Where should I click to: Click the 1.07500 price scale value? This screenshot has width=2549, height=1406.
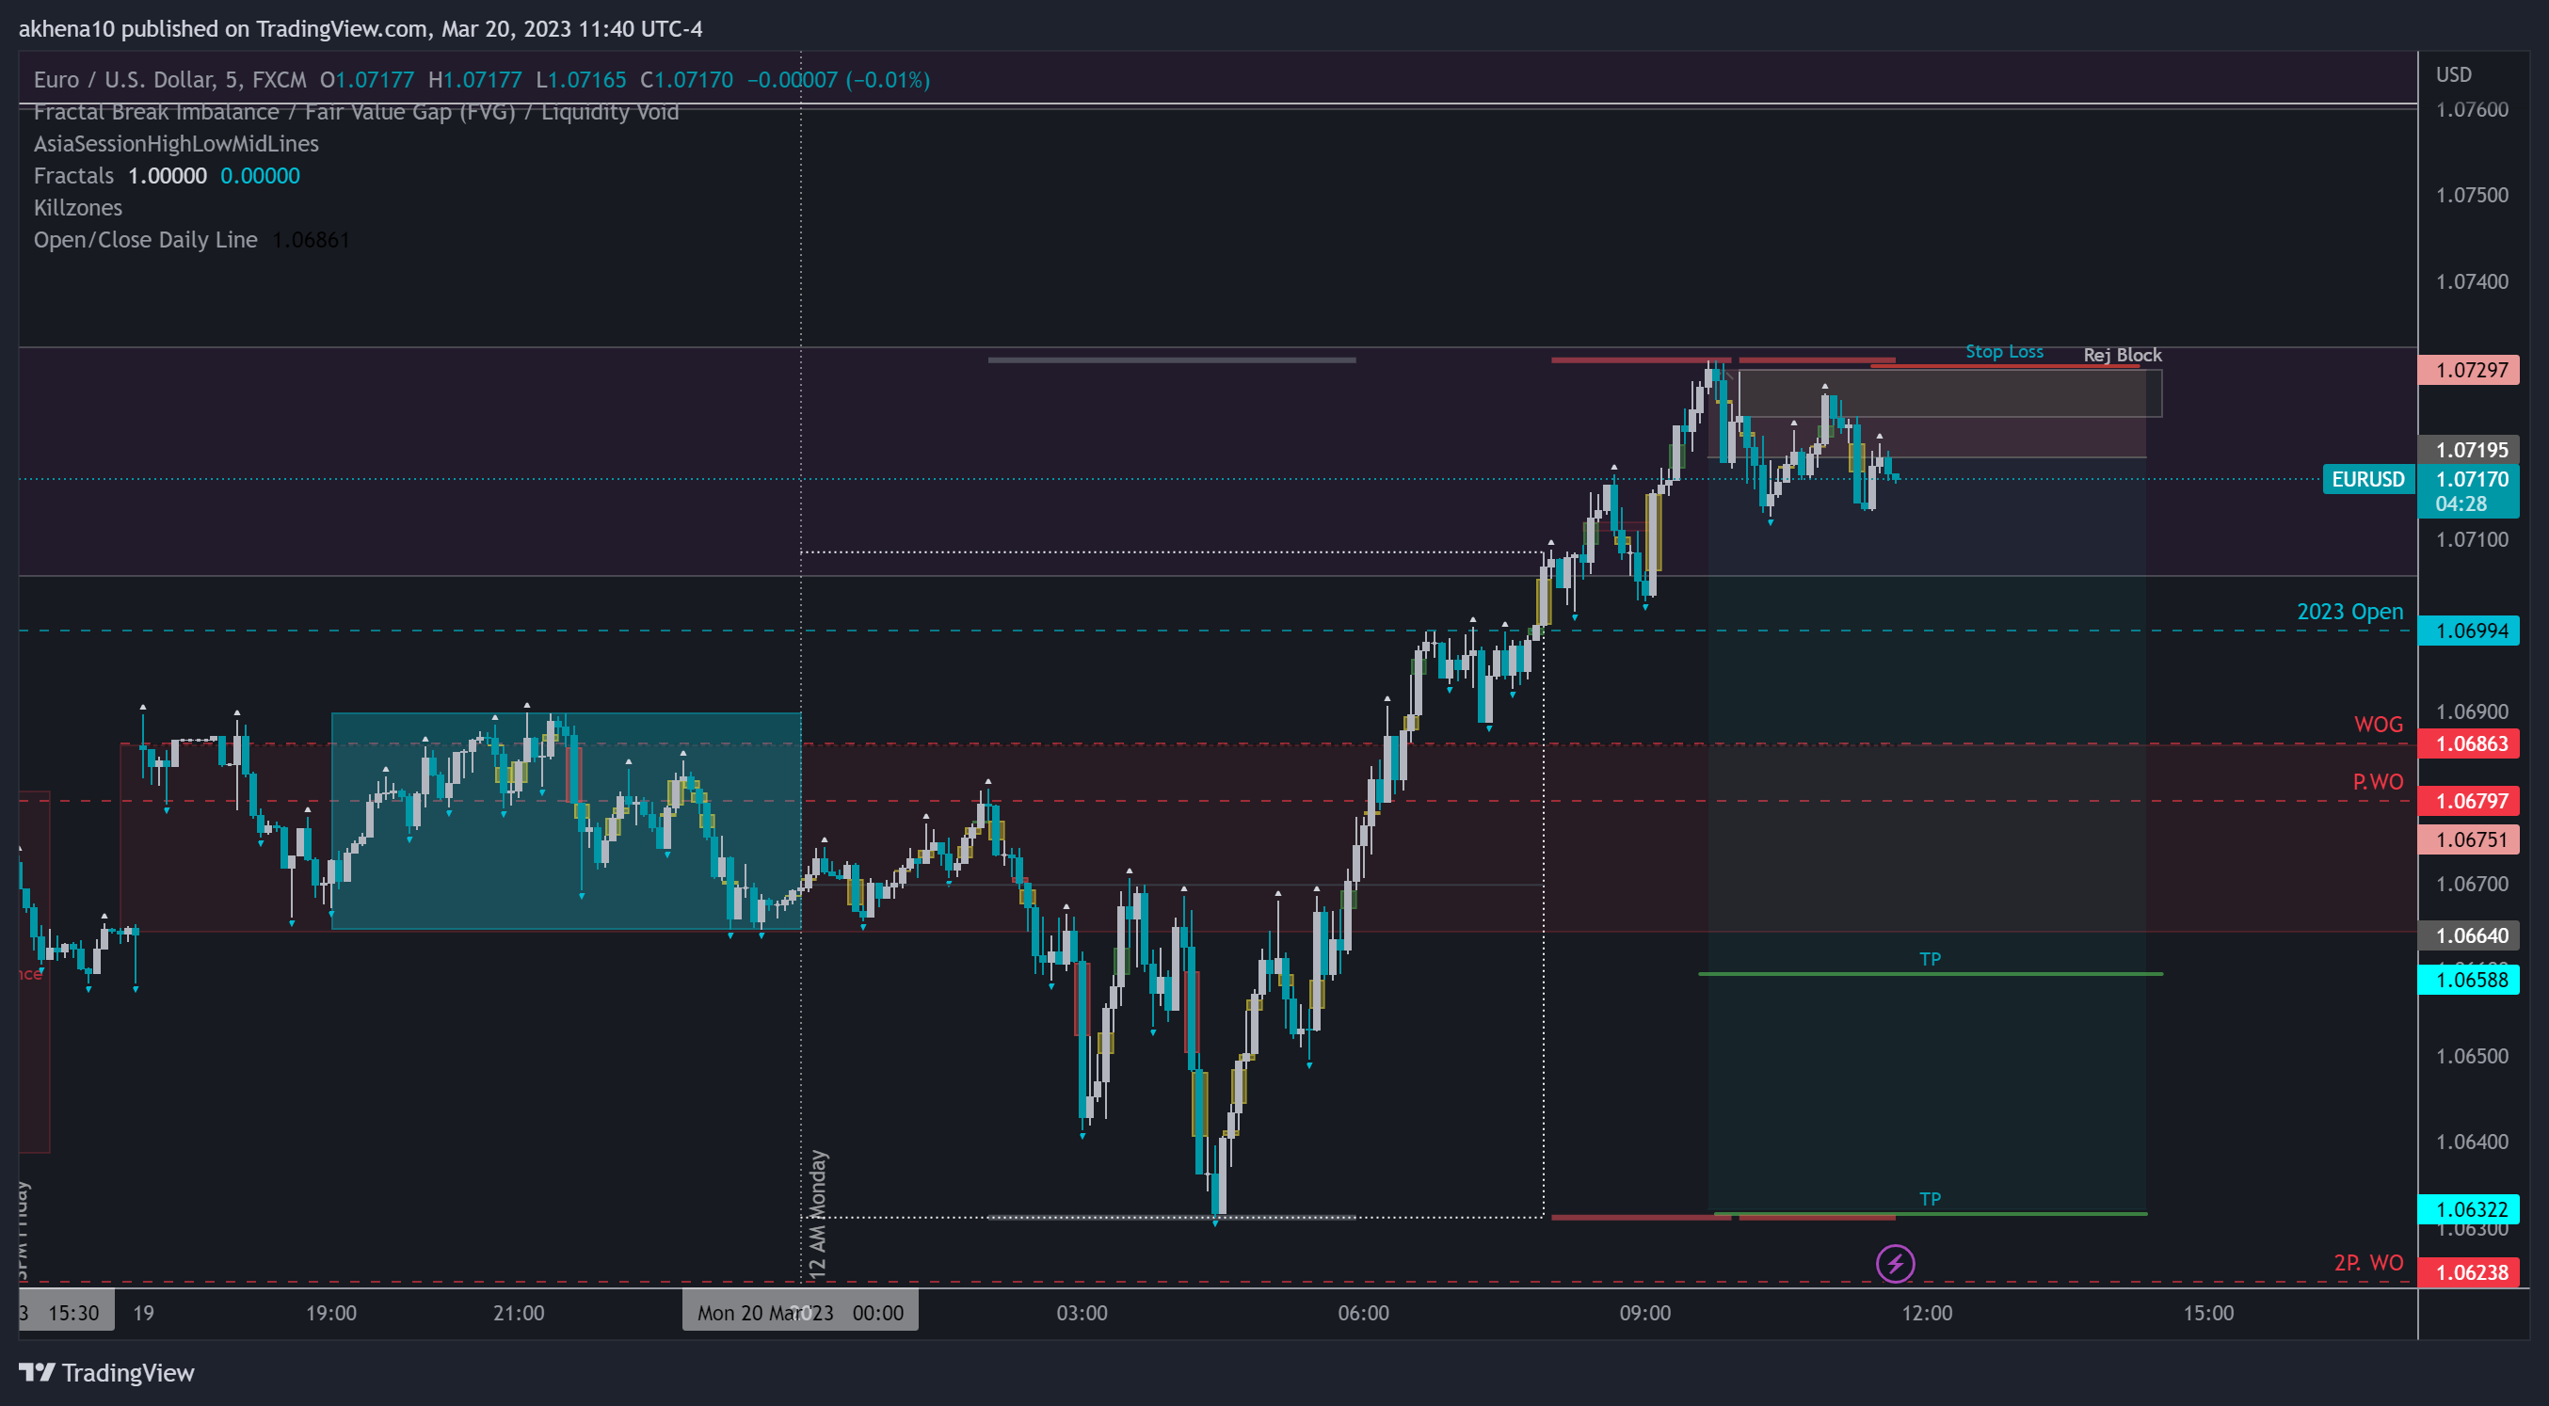pos(2472,195)
